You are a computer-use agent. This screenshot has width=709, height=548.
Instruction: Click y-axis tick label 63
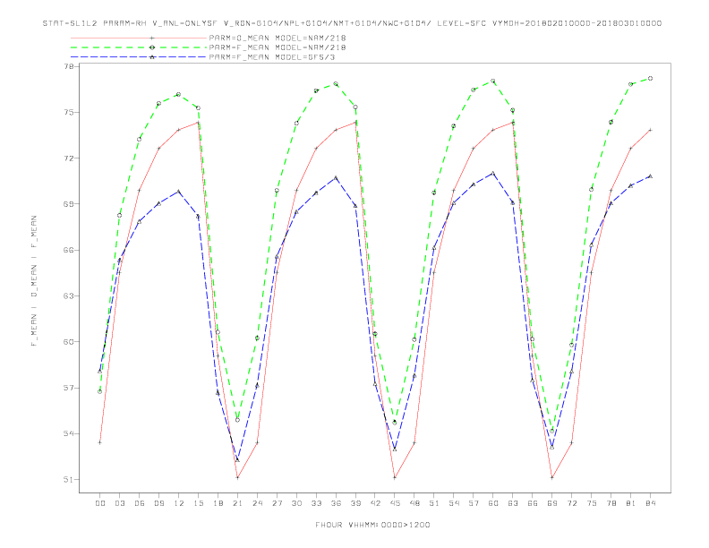pos(69,296)
